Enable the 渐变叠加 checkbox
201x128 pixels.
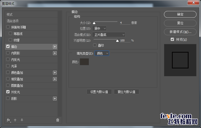coord(8,79)
